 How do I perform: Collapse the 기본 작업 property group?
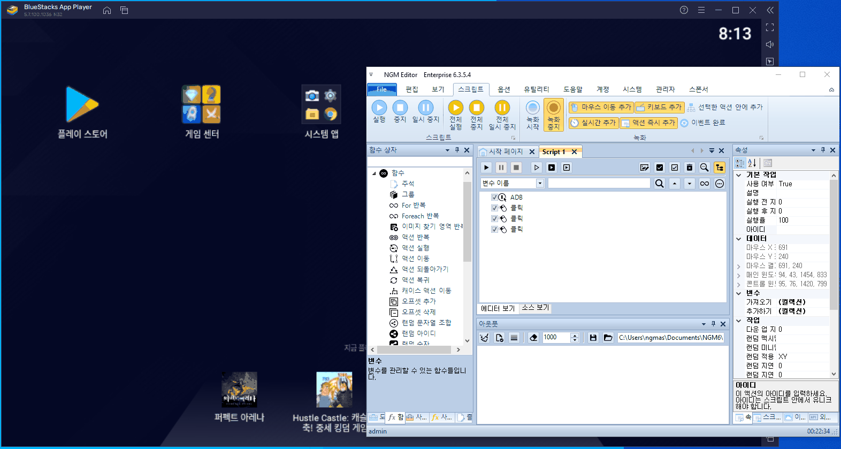(x=739, y=175)
